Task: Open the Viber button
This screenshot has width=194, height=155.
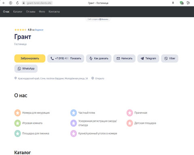Action: (170, 59)
